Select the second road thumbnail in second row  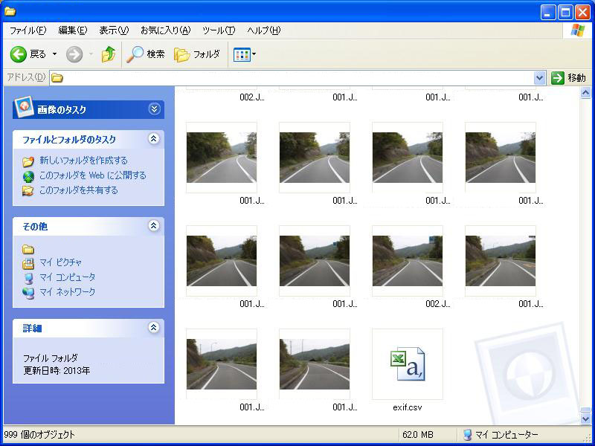tap(315, 158)
